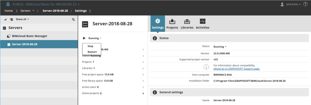
Task: Switch to the Activities tab
Action: tap(203, 24)
